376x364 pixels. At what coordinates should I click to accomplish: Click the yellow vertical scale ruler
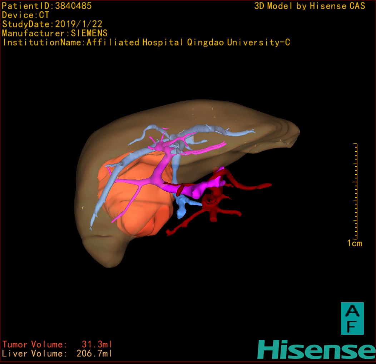pos(356,191)
